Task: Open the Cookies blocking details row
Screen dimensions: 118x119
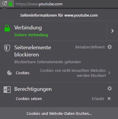Action: coord(59,73)
